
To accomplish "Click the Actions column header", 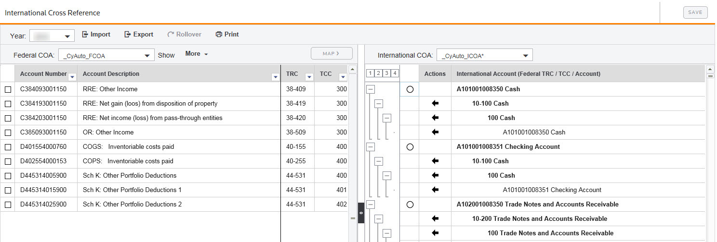I will coord(435,74).
